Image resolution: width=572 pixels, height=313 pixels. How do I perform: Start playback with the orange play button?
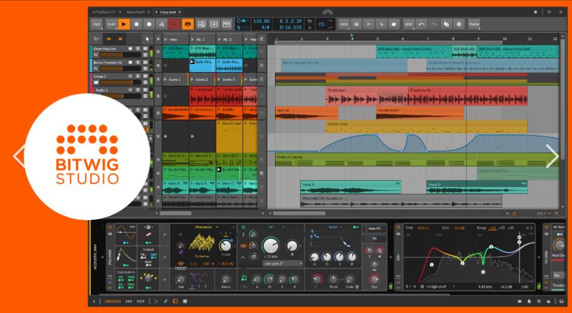124,24
